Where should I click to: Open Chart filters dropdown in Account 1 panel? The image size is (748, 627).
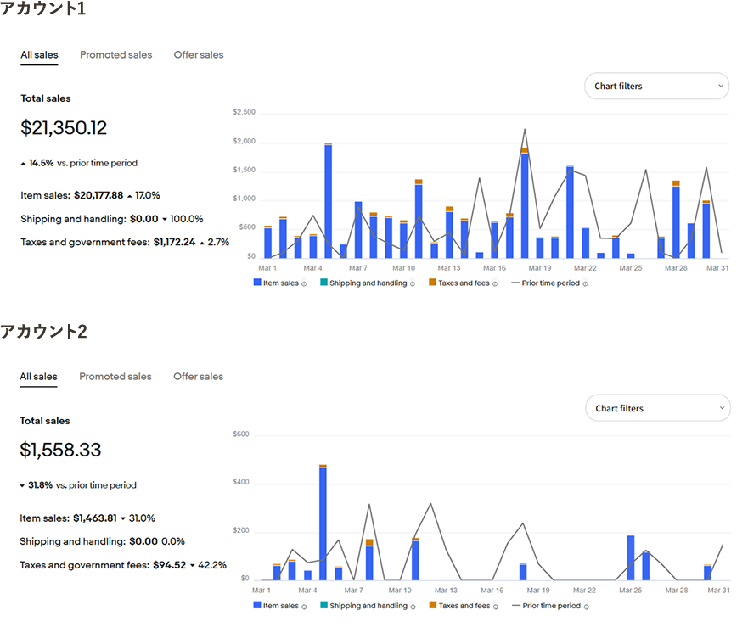click(656, 86)
